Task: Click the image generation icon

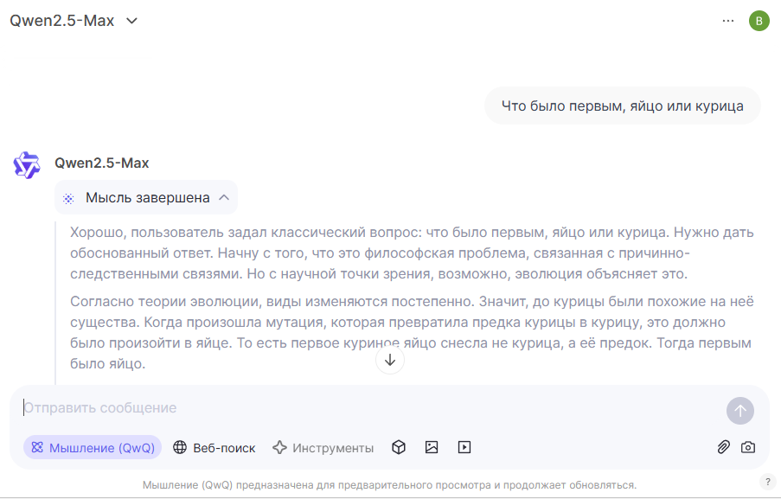Action: [x=432, y=447]
